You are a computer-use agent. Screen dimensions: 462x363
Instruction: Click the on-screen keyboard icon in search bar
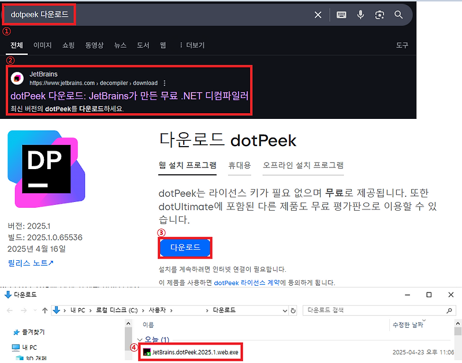340,15
